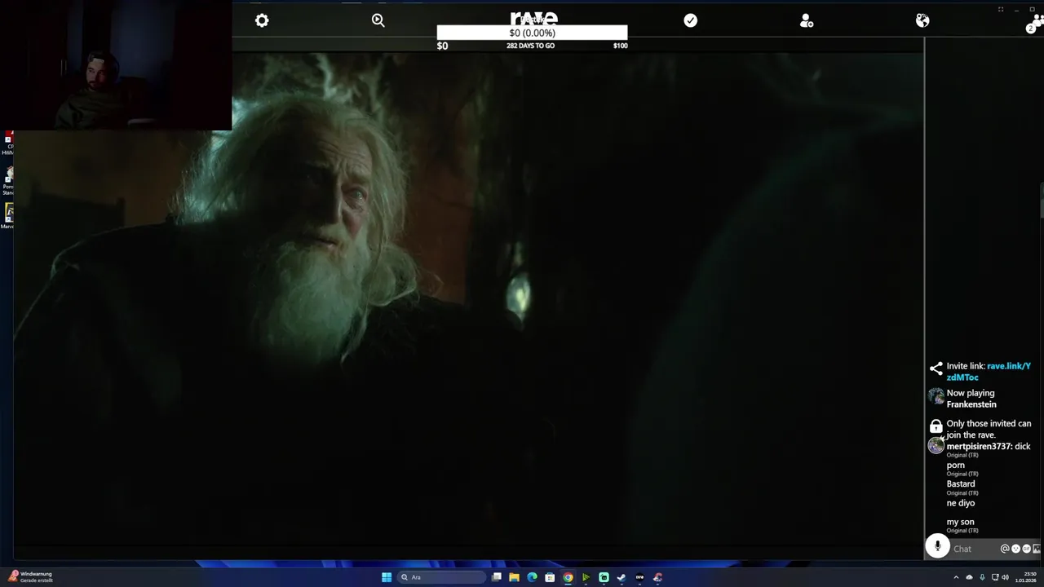Click the $100 goal label

620,46
